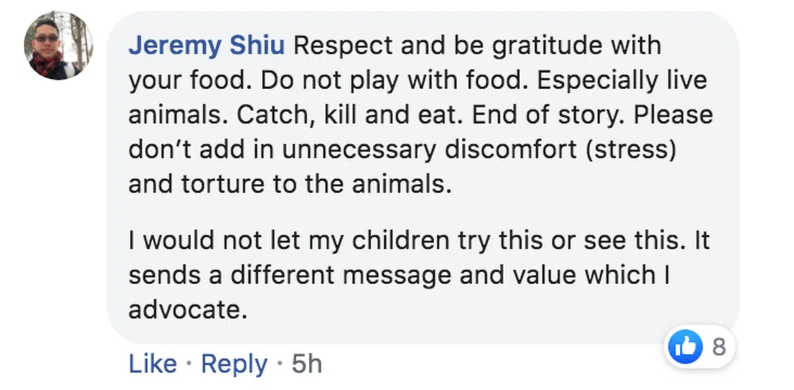The height and width of the screenshot is (390, 794).
Task: Open Jeremy Shiu's profile picture
Action: pos(58,46)
